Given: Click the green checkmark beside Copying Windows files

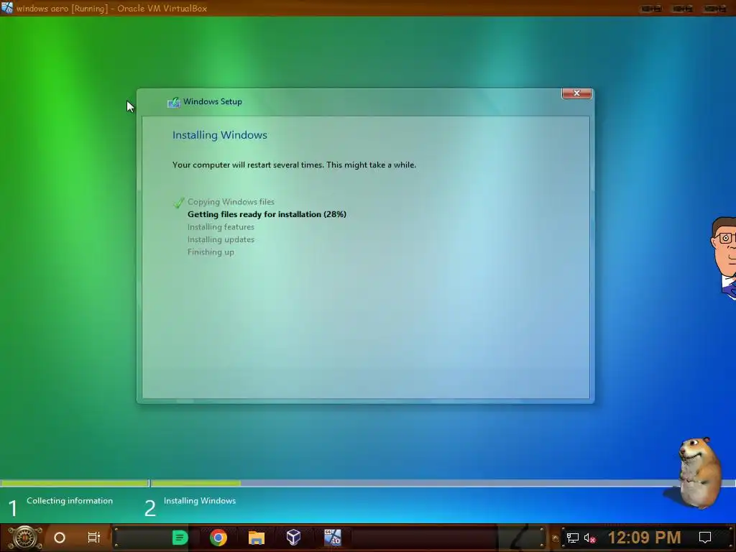Looking at the screenshot, I should point(179,202).
